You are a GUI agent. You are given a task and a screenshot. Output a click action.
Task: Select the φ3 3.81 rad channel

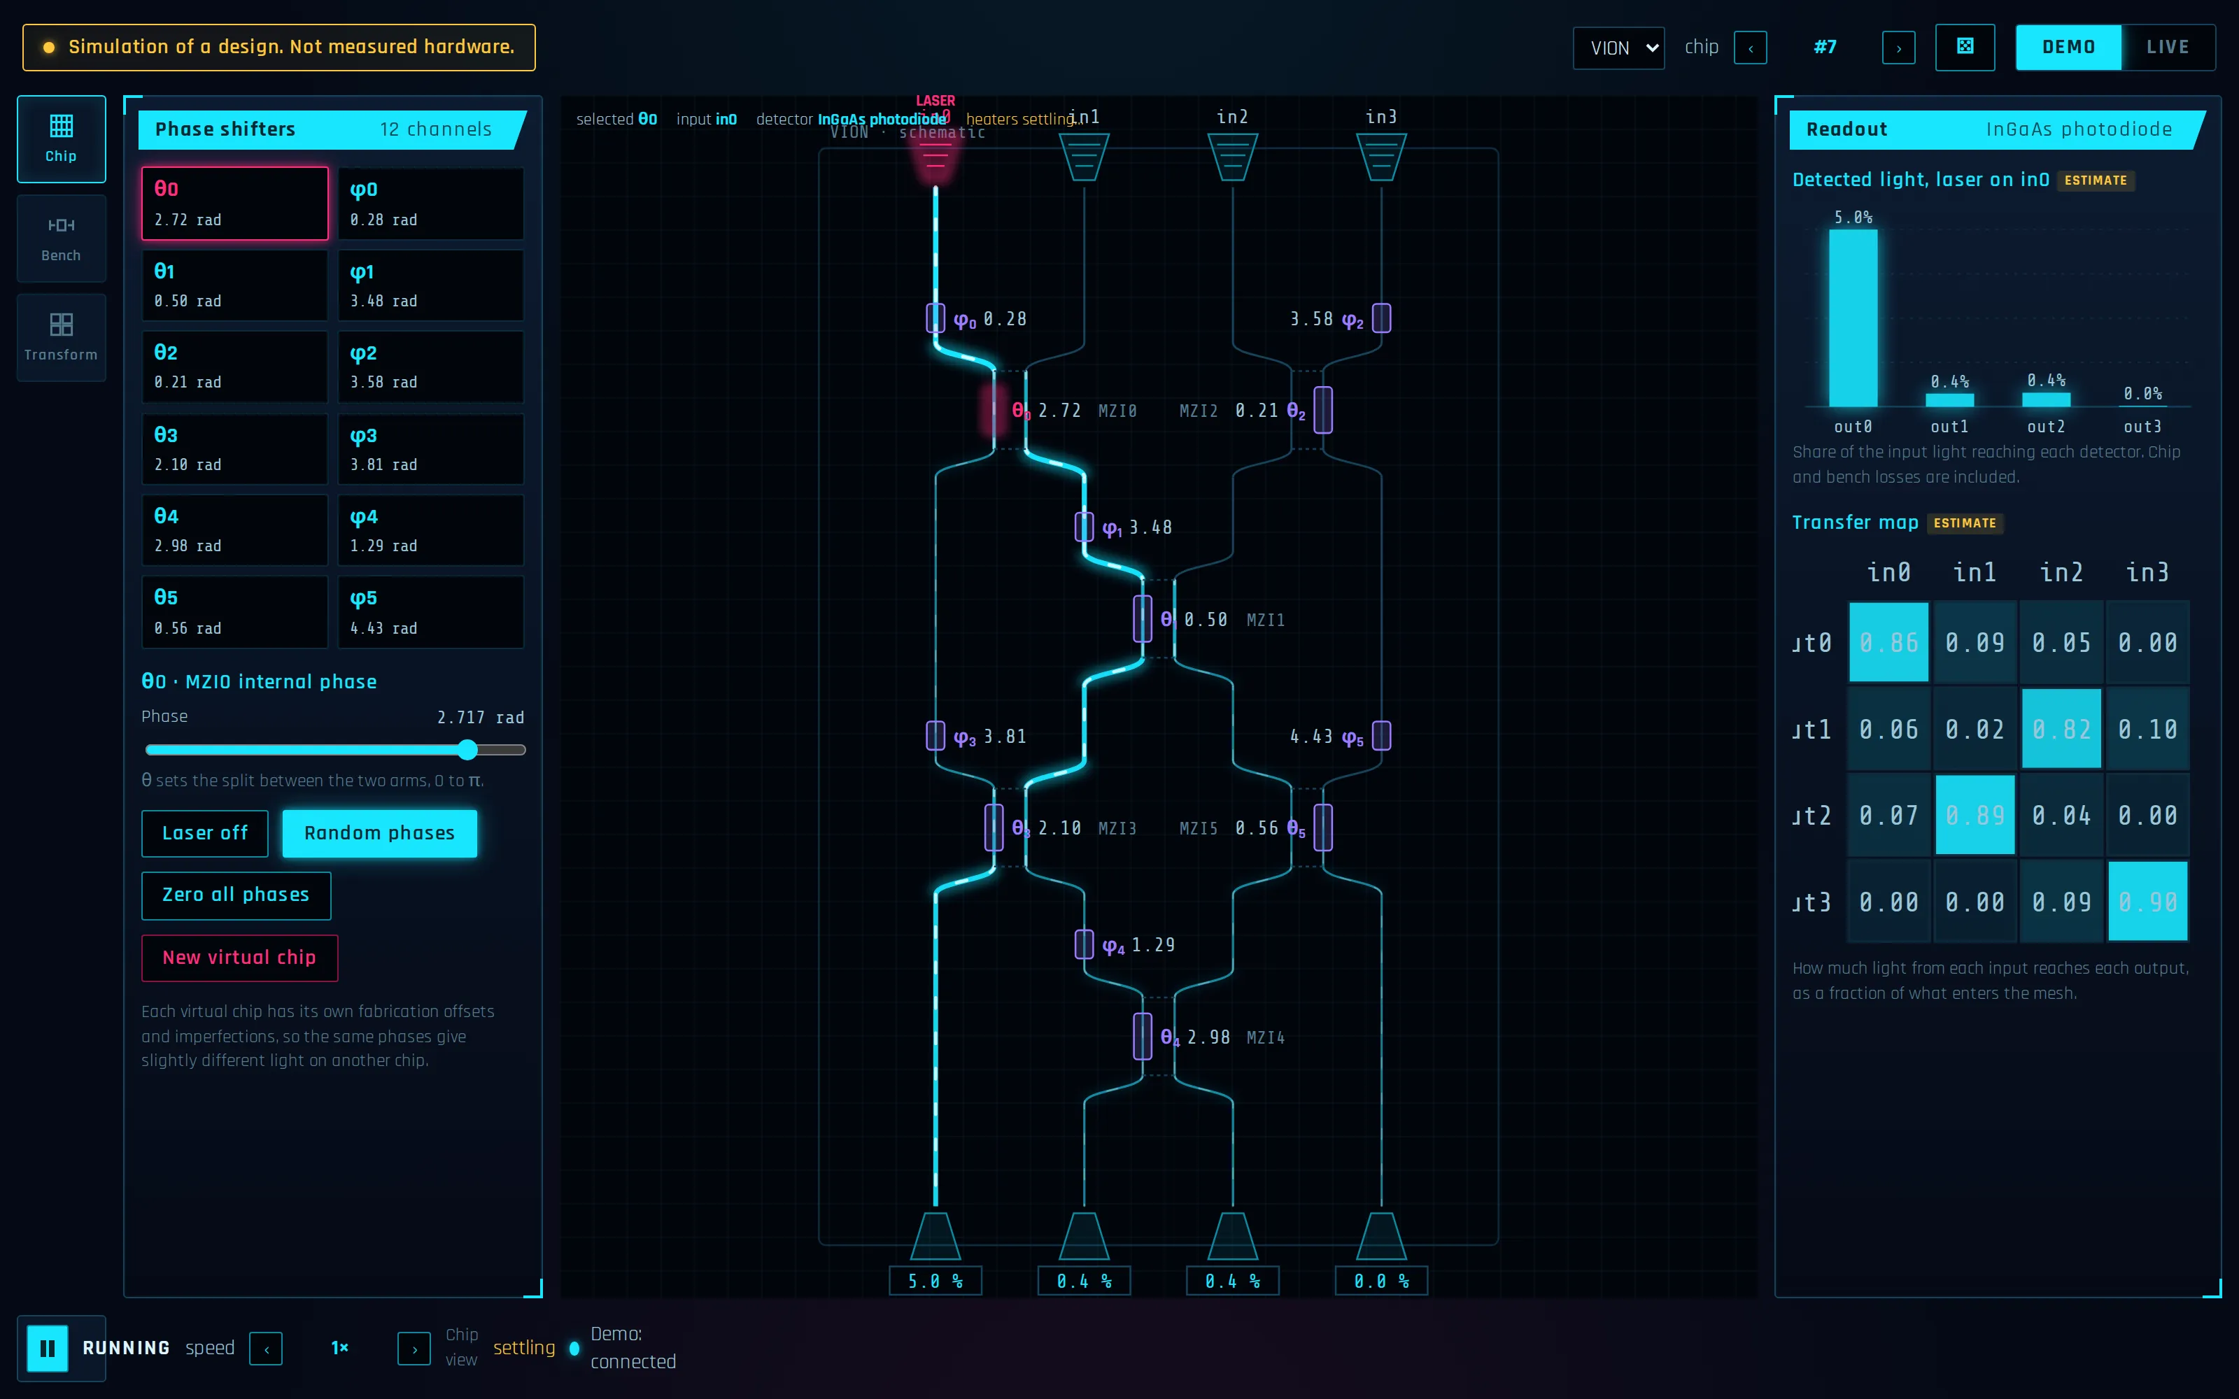tap(431, 449)
